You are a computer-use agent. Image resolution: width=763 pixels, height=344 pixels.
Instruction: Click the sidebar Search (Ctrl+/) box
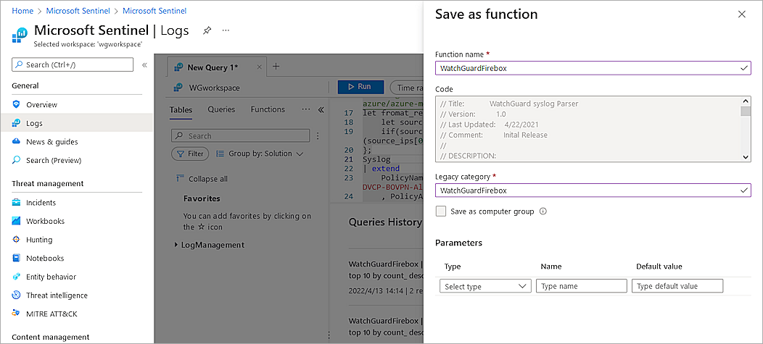pyautogui.click(x=73, y=64)
